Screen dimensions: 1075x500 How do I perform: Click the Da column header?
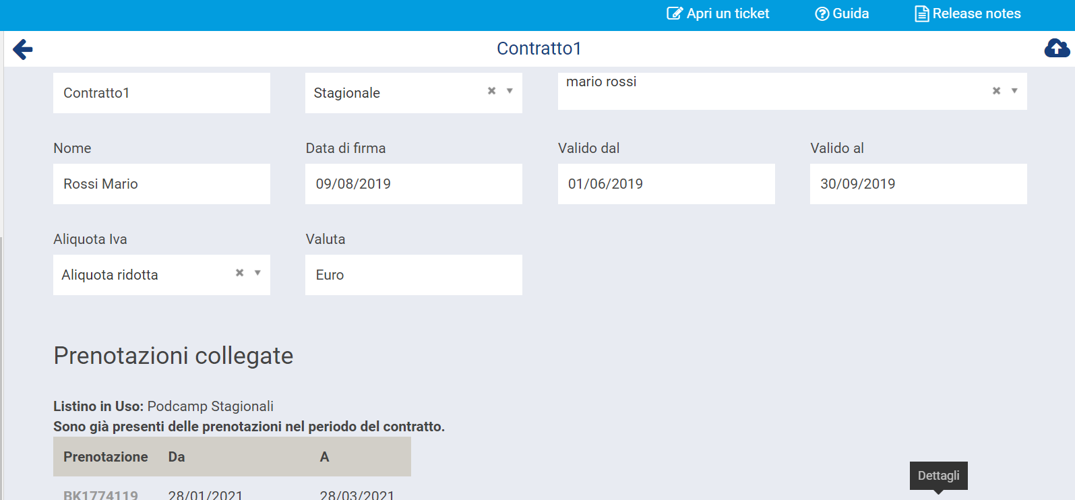click(177, 457)
